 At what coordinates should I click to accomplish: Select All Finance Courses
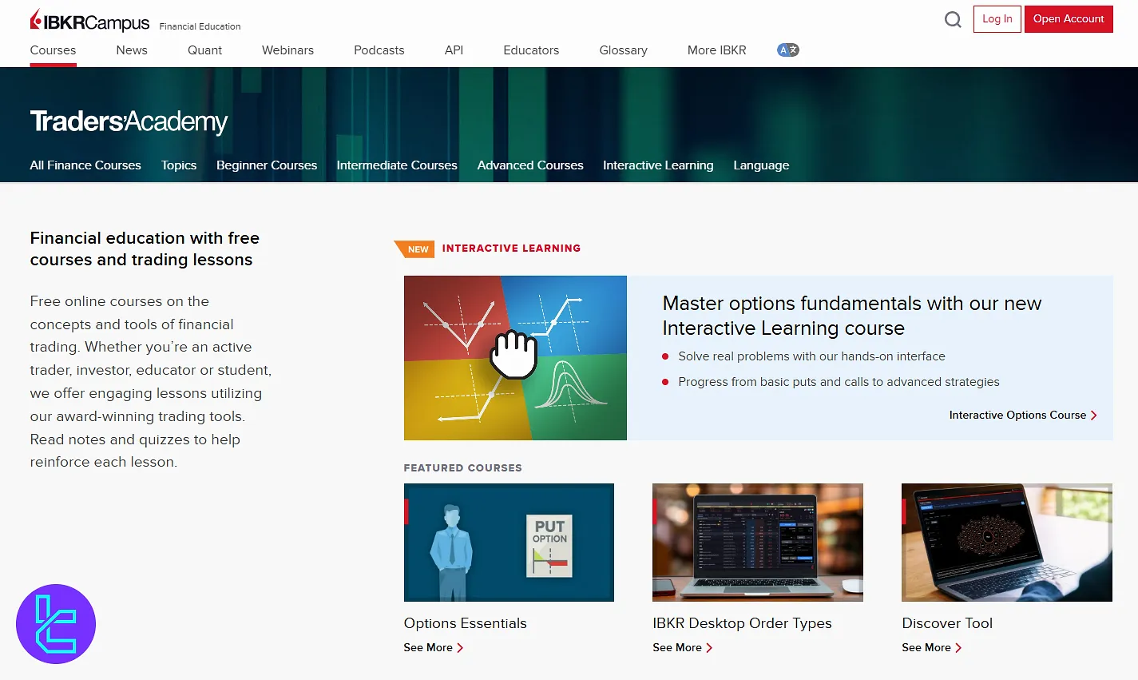[85, 165]
